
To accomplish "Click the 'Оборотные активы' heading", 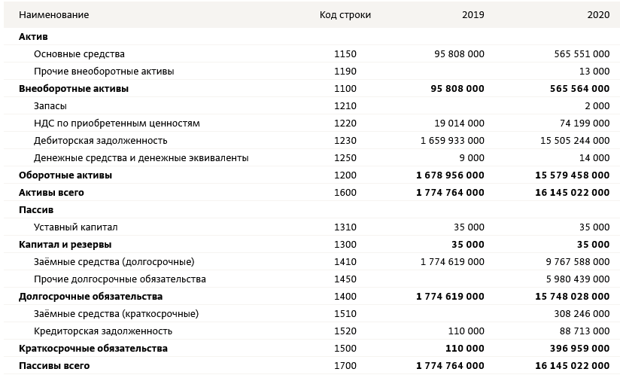I will [x=65, y=175].
